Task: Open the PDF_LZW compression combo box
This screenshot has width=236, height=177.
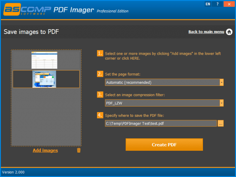Action: [164, 103]
